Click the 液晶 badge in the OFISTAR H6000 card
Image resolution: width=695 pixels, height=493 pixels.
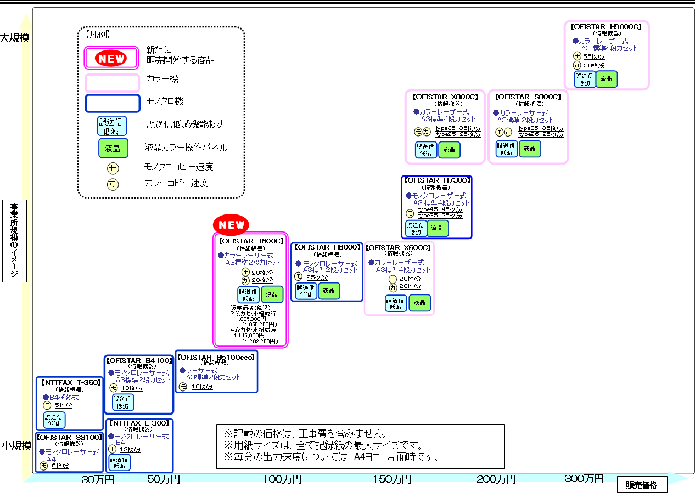[x=329, y=291]
